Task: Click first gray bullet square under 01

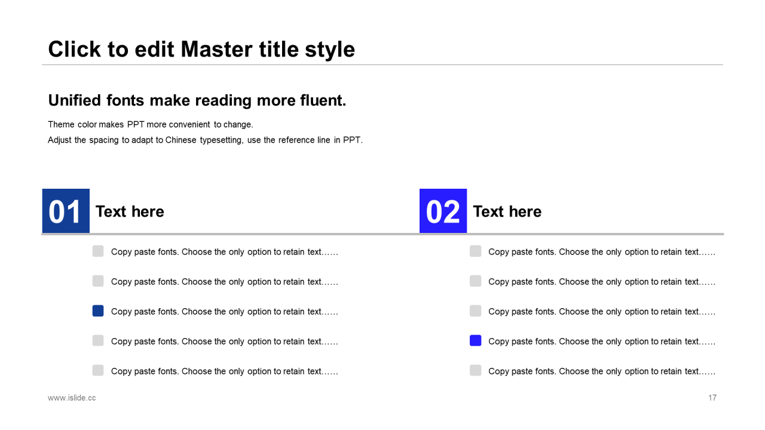Action: pyautogui.click(x=98, y=251)
